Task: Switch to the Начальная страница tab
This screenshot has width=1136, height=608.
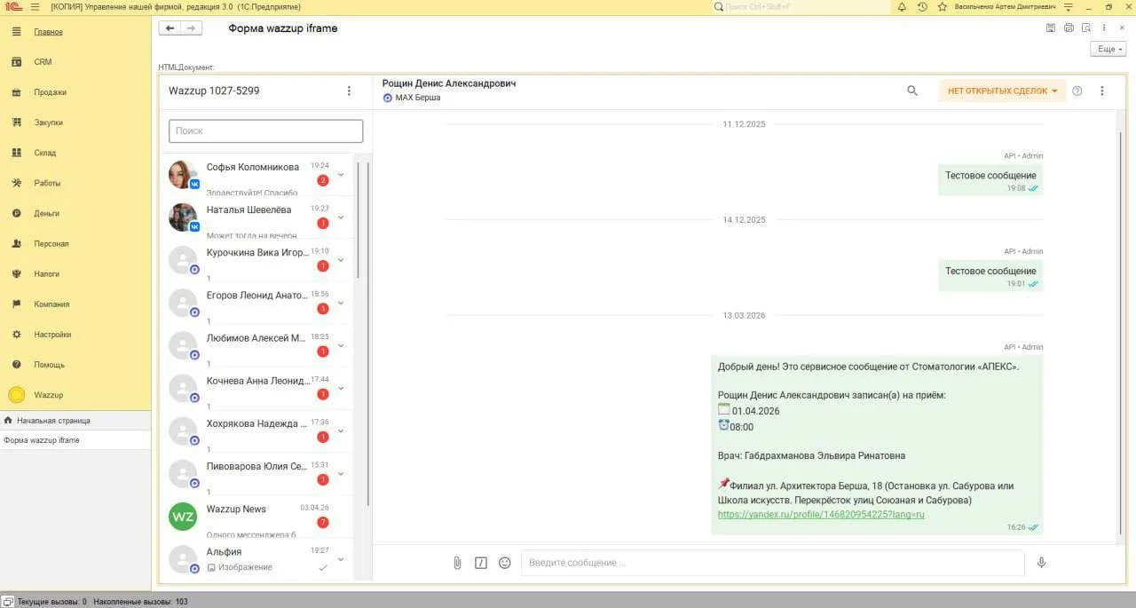Action: pyautogui.click(x=75, y=420)
